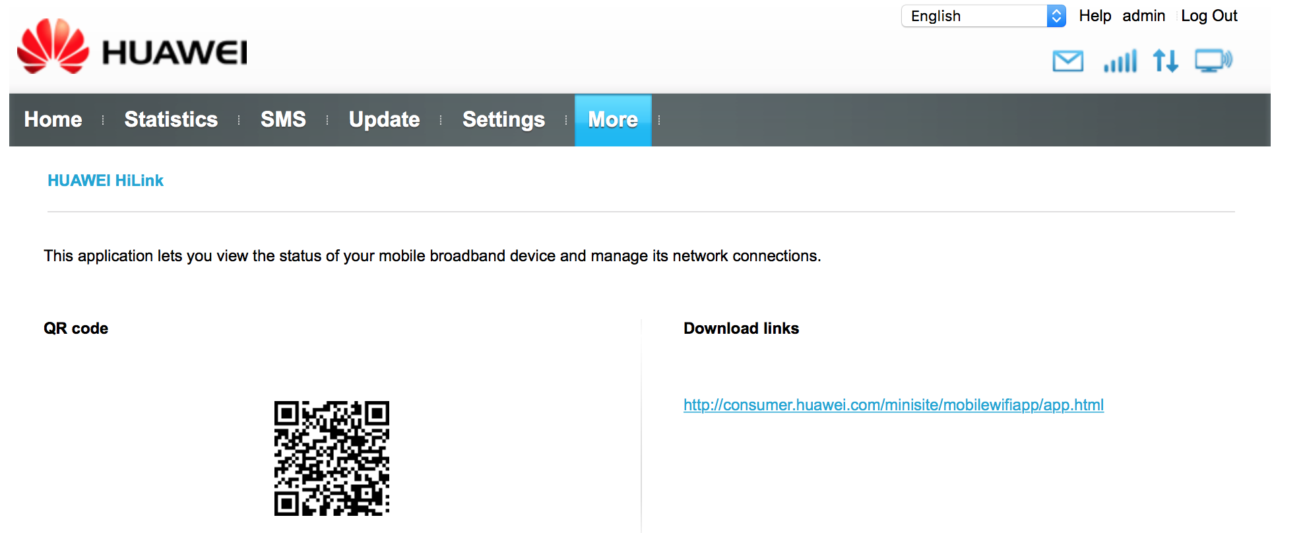The image size is (1305, 533).
Task: Open the Statistics tab
Action: pyautogui.click(x=171, y=119)
